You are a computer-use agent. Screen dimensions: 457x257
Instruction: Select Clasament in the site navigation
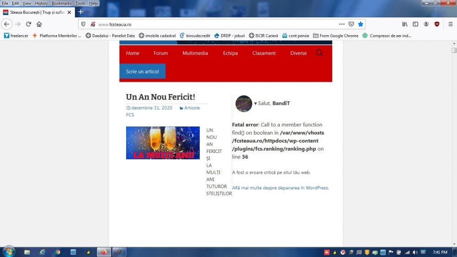pos(264,53)
